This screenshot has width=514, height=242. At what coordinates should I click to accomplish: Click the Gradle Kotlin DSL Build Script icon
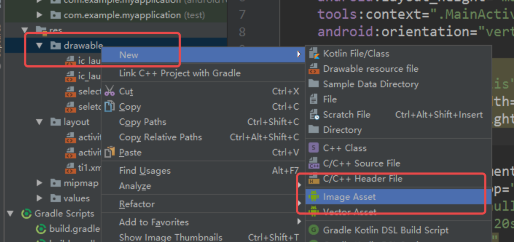point(314,230)
